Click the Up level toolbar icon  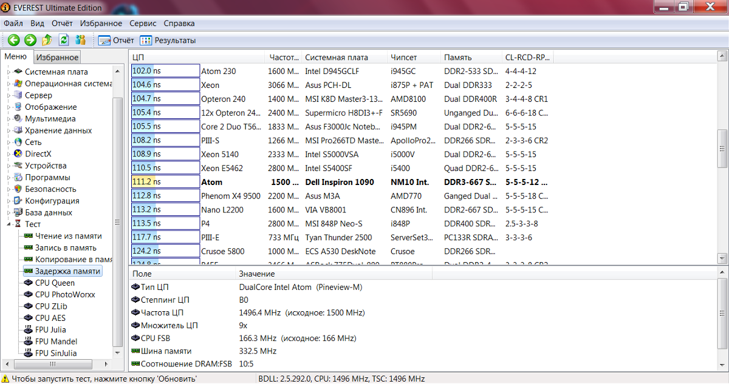pyautogui.click(x=47, y=40)
